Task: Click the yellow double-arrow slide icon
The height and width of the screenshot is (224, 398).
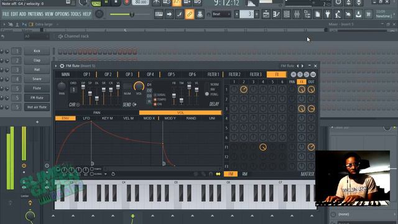Action: [x=218, y=174]
